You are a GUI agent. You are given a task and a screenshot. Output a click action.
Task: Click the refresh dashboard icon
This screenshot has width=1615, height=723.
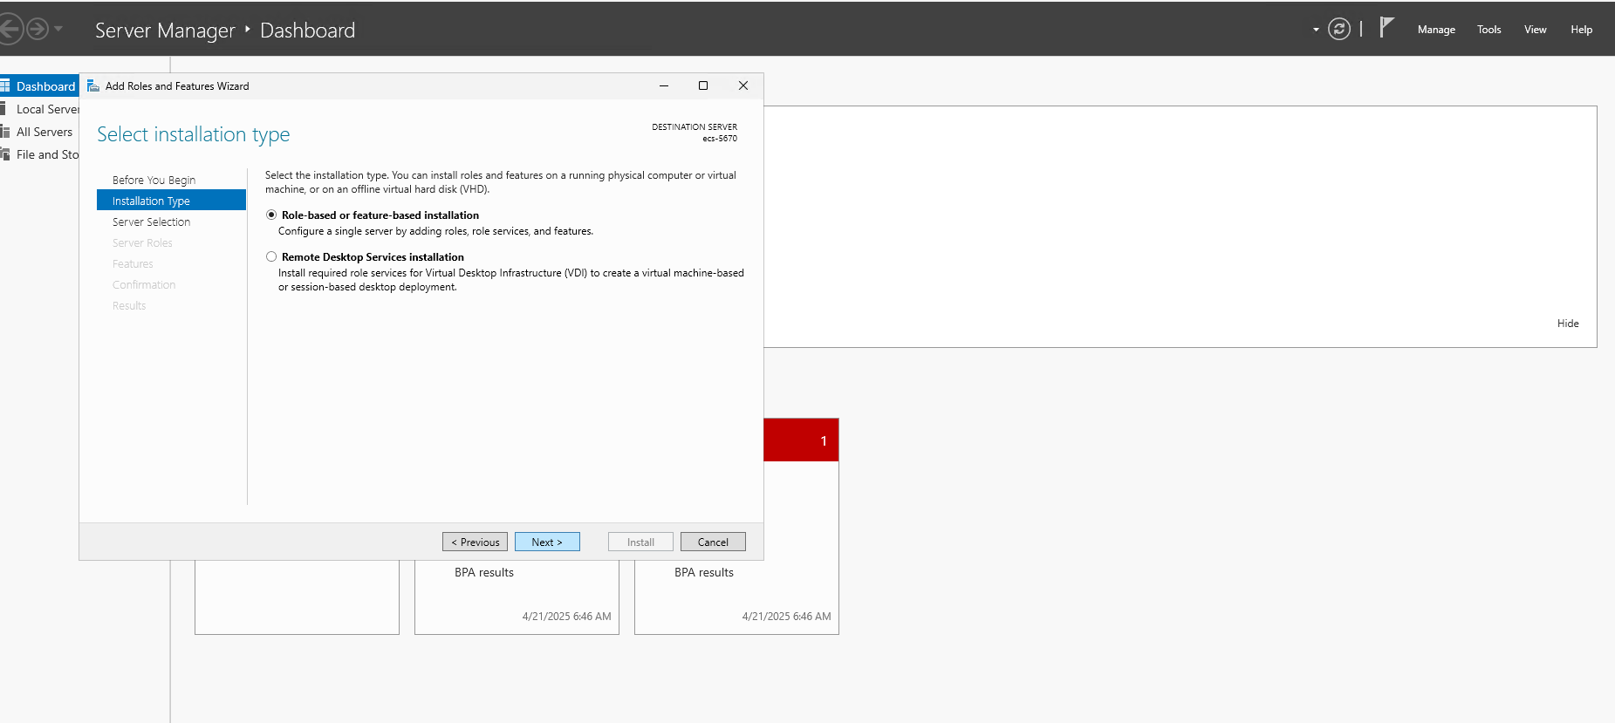[x=1338, y=30]
